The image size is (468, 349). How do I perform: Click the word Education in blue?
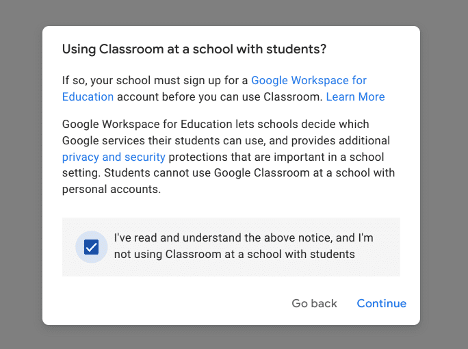click(x=88, y=96)
